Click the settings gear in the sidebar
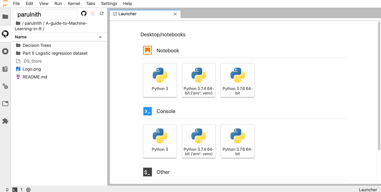 pos(5,86)
